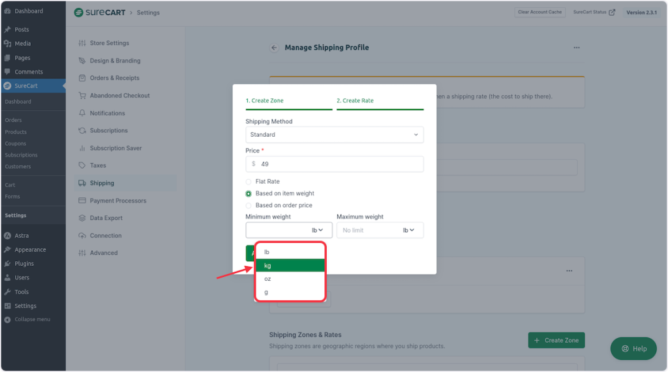Click the Subscriptions refresh icon
668x372 pixels.
pos(82,130)
